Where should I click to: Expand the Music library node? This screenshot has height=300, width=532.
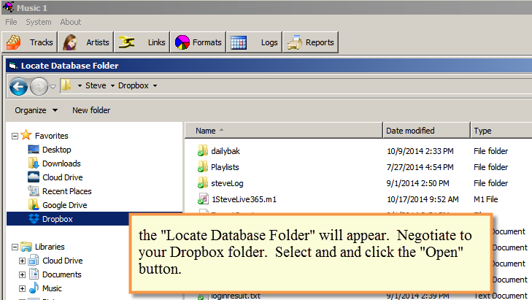tap(22, 289)
